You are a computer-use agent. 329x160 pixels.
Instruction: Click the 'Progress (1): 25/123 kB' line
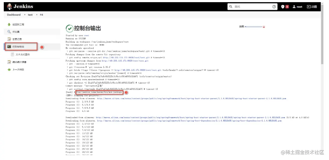click(x=79, y=149)
